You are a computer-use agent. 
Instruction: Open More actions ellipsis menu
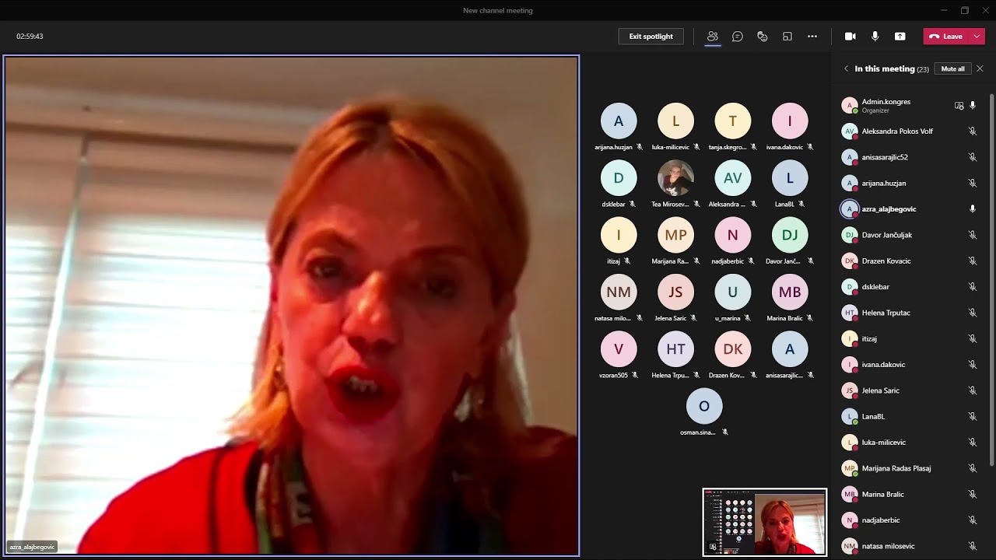[812, 37]
